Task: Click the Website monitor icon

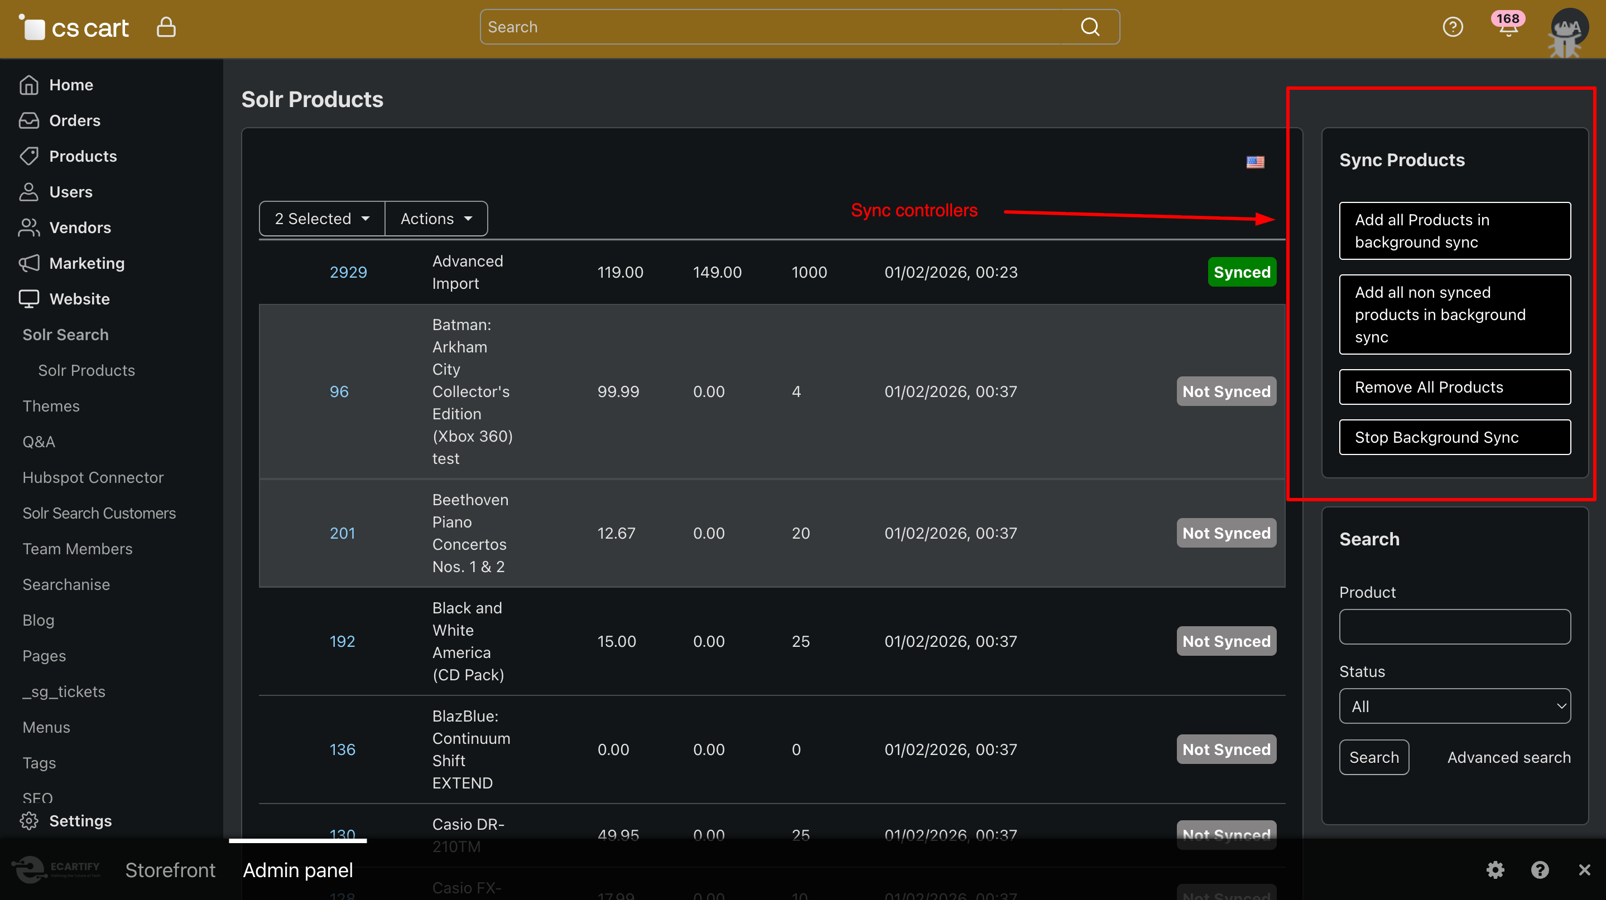Action: tap(30, 298)
